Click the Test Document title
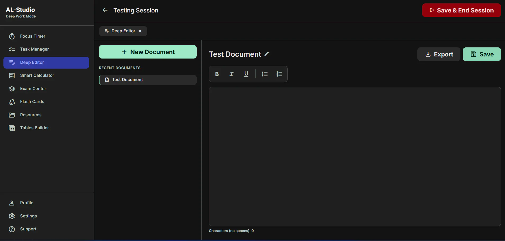 (235, 54)
